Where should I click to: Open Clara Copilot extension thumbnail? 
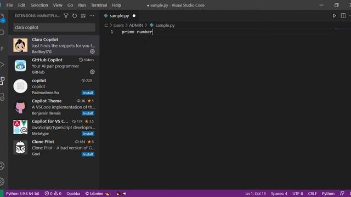(x=20, y=45)
